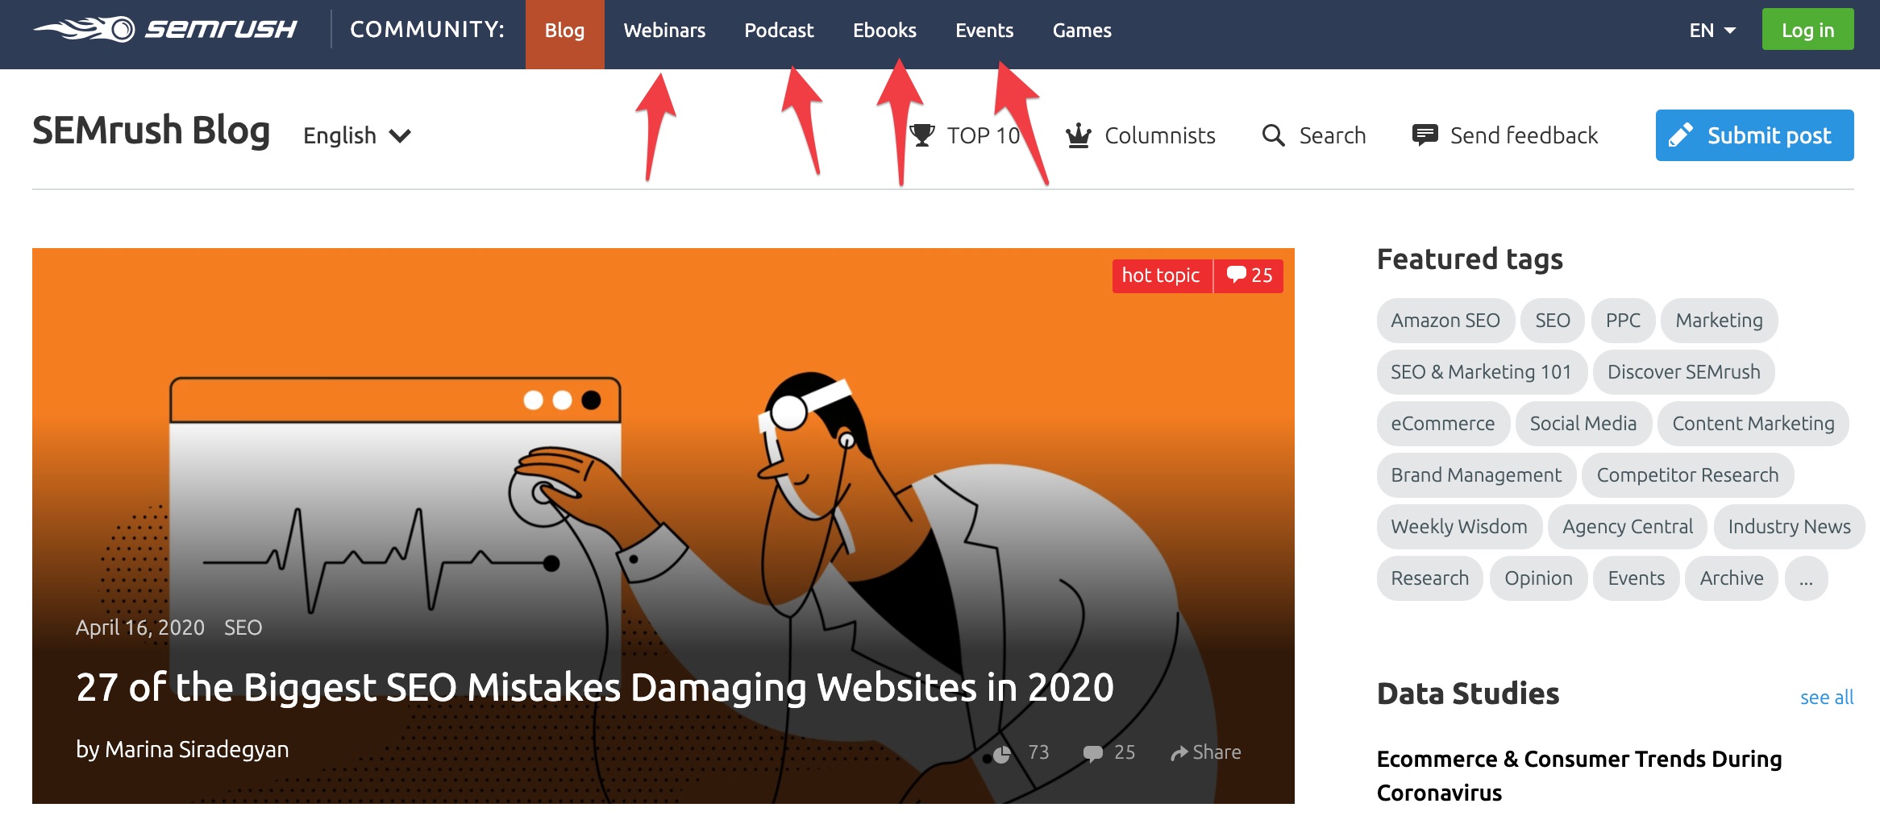The height and width of the screenshot is (820, 1880).
Task: Filter by the eCommerce tag
Action: [1442, 424]
